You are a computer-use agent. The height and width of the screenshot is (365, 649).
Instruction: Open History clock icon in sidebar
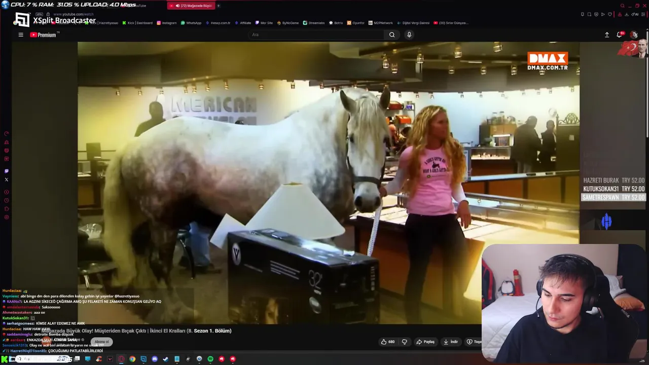point(7,200)
